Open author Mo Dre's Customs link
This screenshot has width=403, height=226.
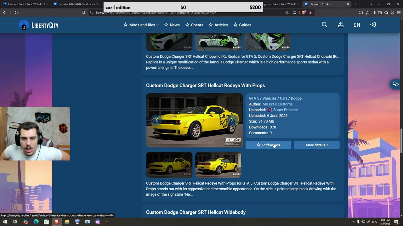[x=277, y=104]
